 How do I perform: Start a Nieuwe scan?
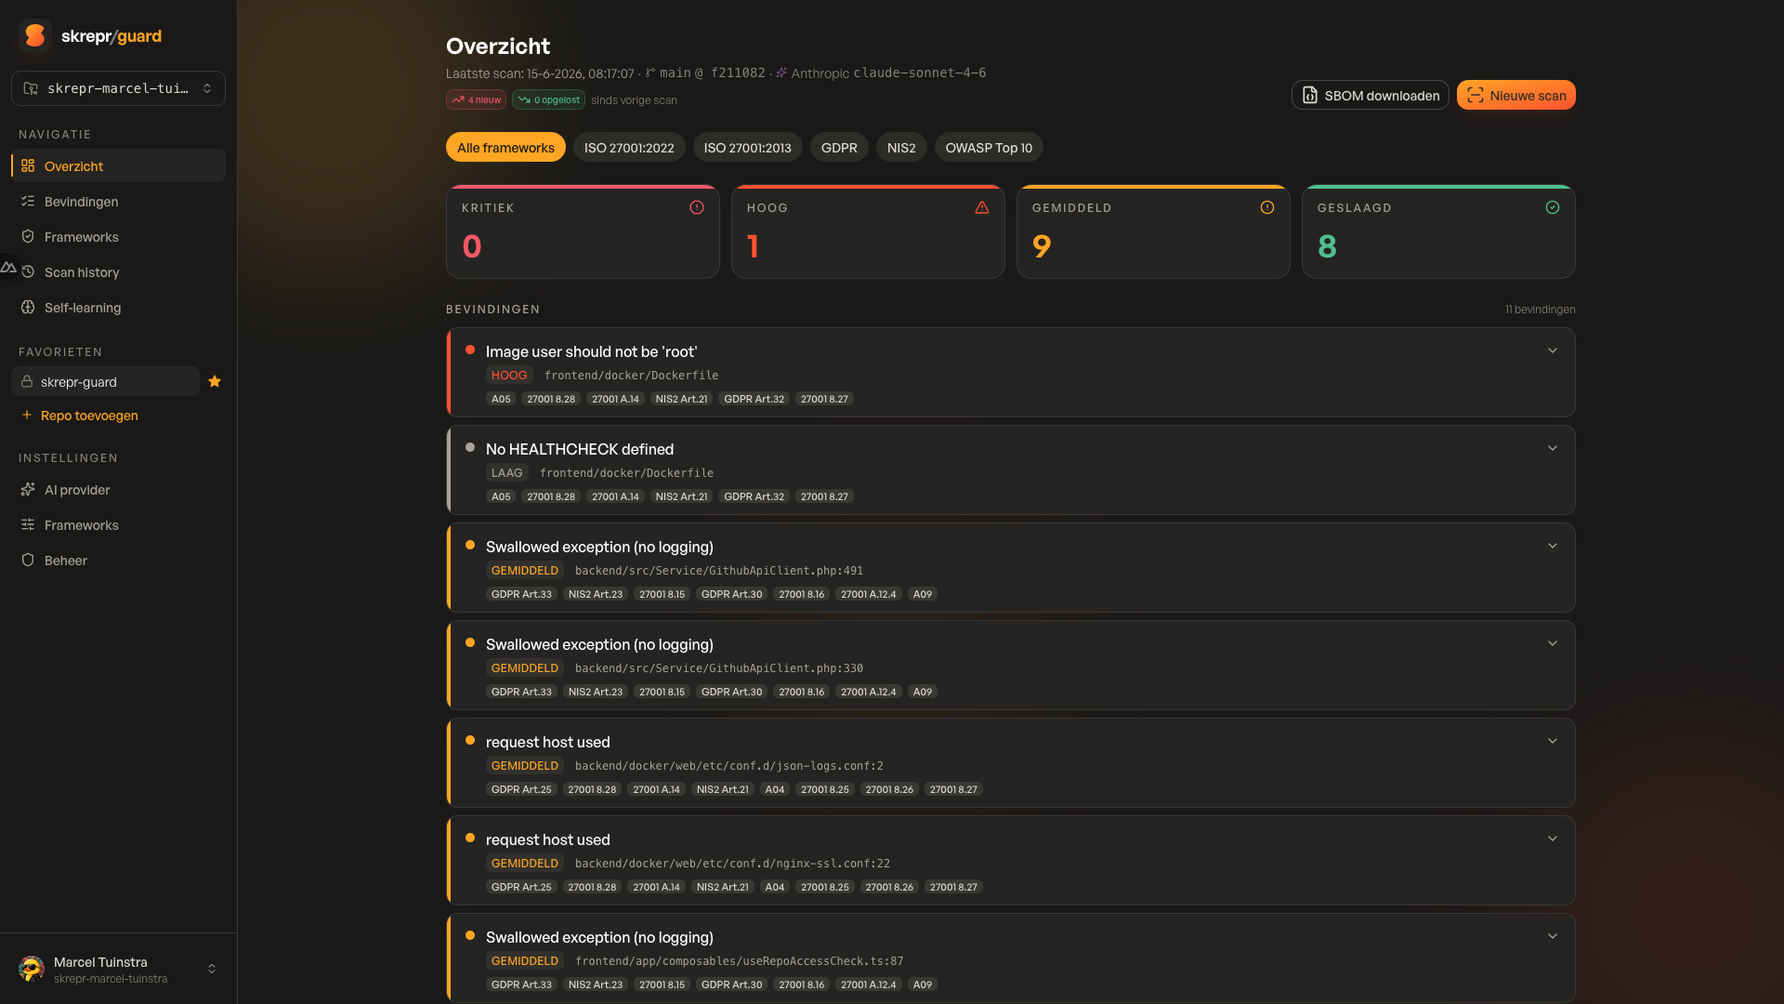tap(1515, 95)
